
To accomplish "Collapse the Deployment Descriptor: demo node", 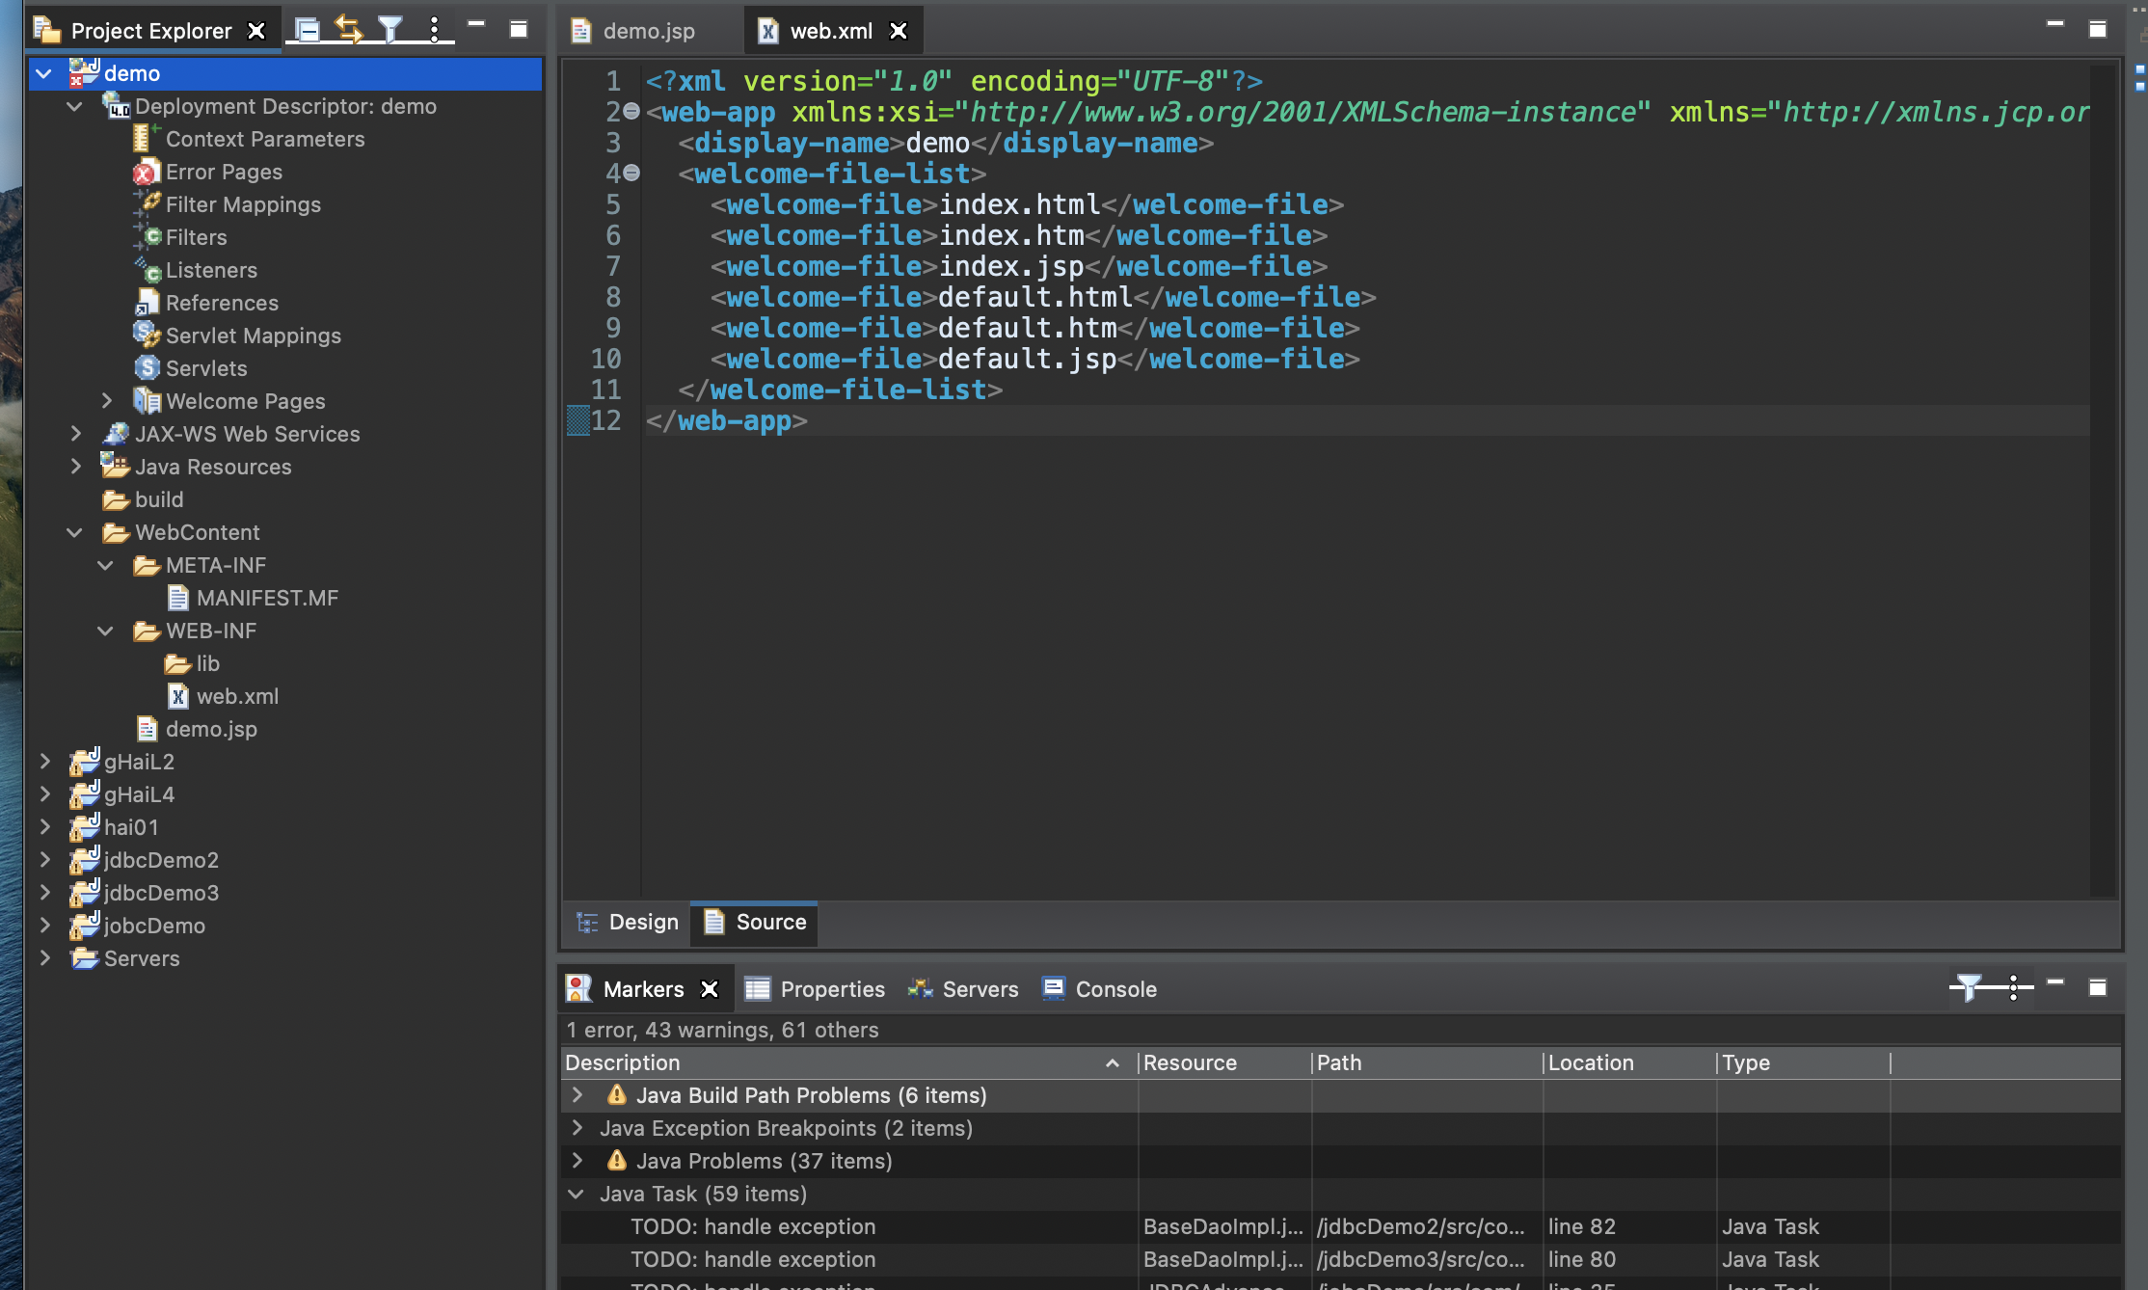I will point(75,106).
